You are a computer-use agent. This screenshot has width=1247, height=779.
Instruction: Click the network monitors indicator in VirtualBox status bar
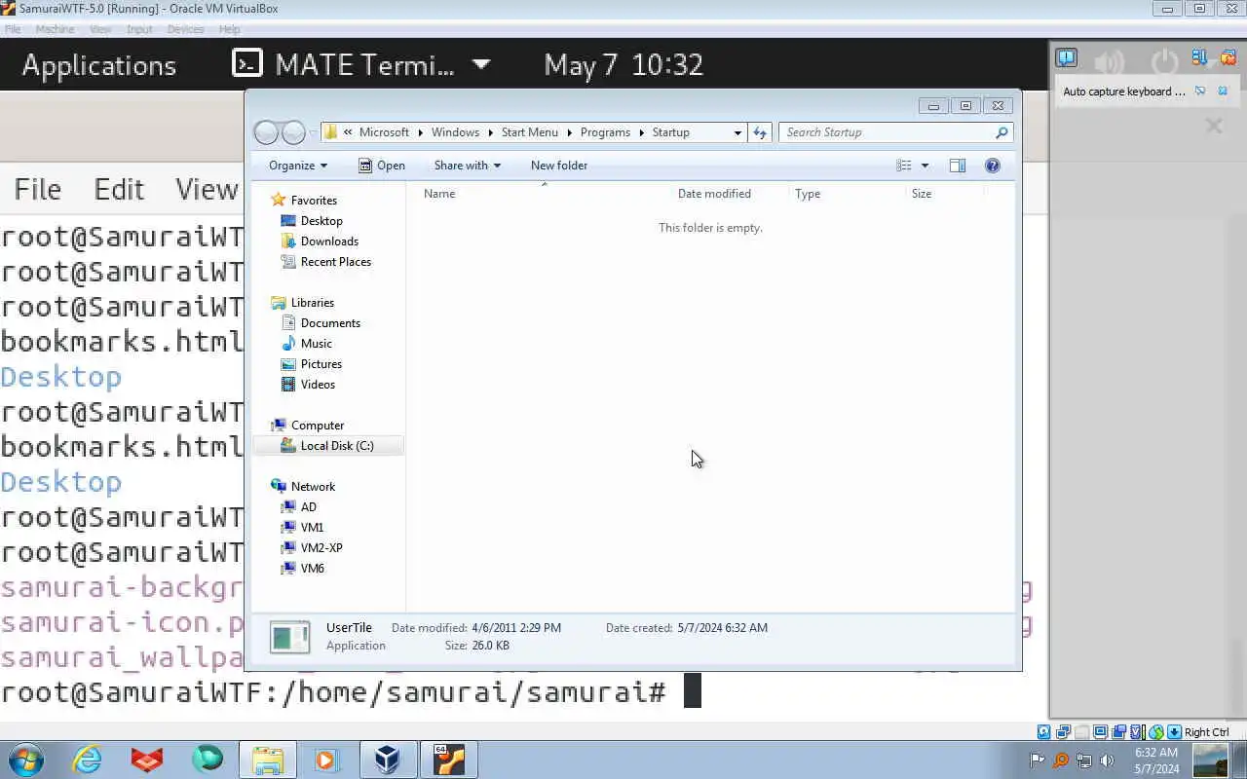(x=1063, y=732)
